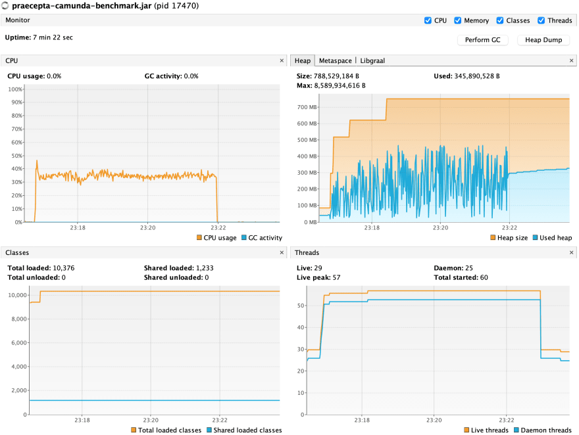Switch to the Libgraal tab

click(x=372, y=61)
